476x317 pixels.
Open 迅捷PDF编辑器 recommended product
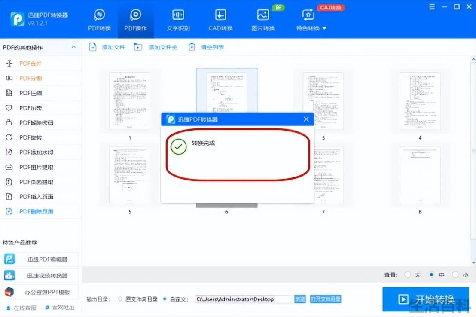41,259
